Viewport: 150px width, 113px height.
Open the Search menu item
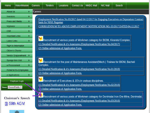[119, 6]
